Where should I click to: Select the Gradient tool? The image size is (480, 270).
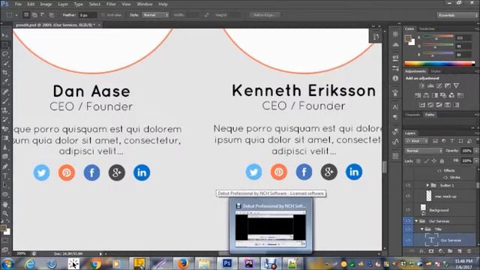(x=5, y=138)
